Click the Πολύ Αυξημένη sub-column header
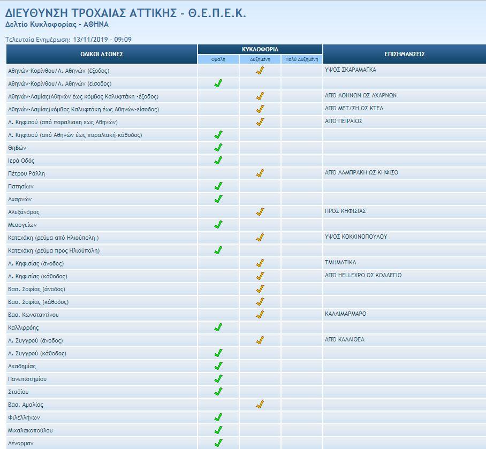The width and height of the screenshot is (486, 449). 302,59
